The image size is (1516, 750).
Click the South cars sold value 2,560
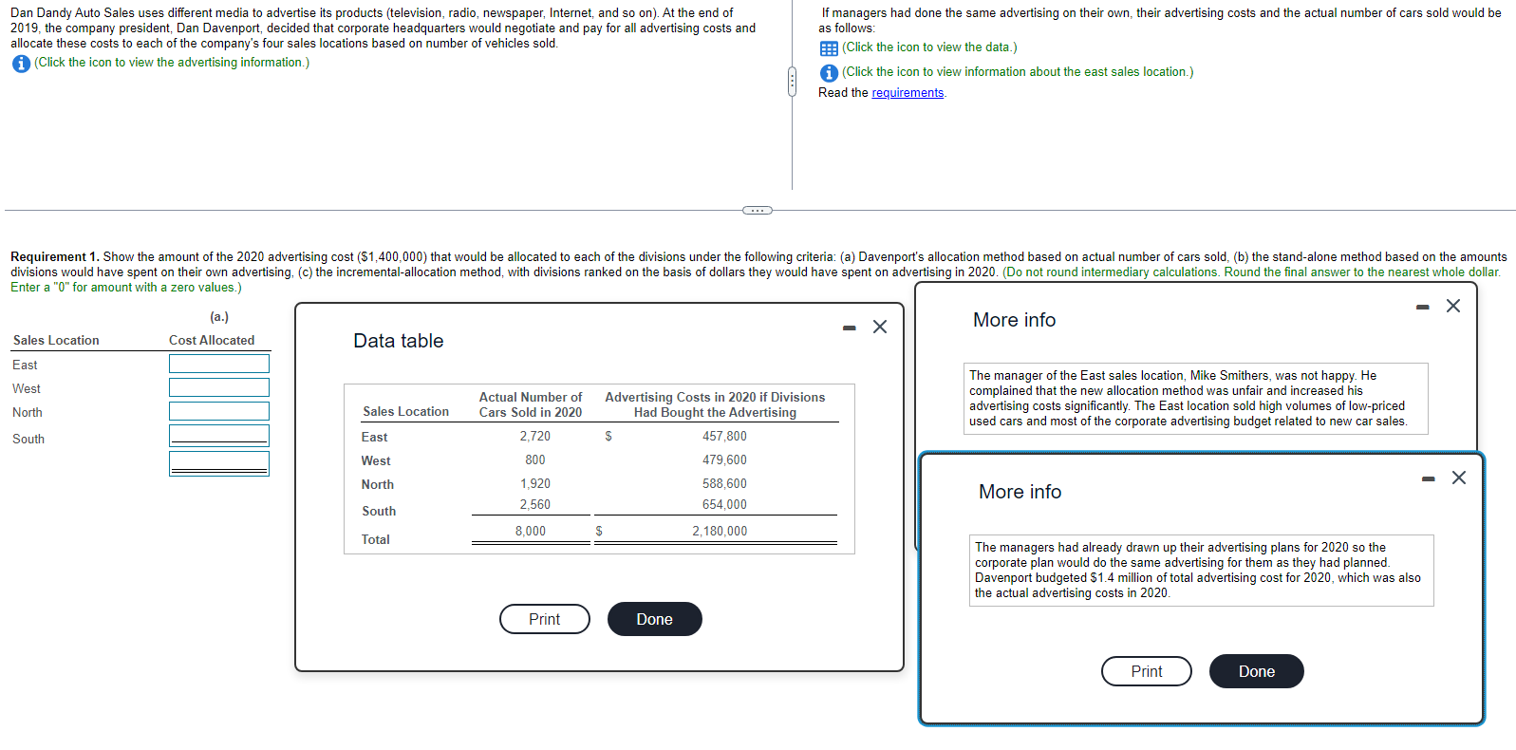pyautogui.click(x=535, y=505)
